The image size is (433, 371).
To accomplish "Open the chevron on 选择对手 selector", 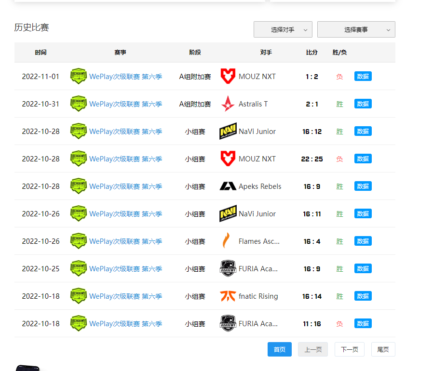I will coord(304,29).
